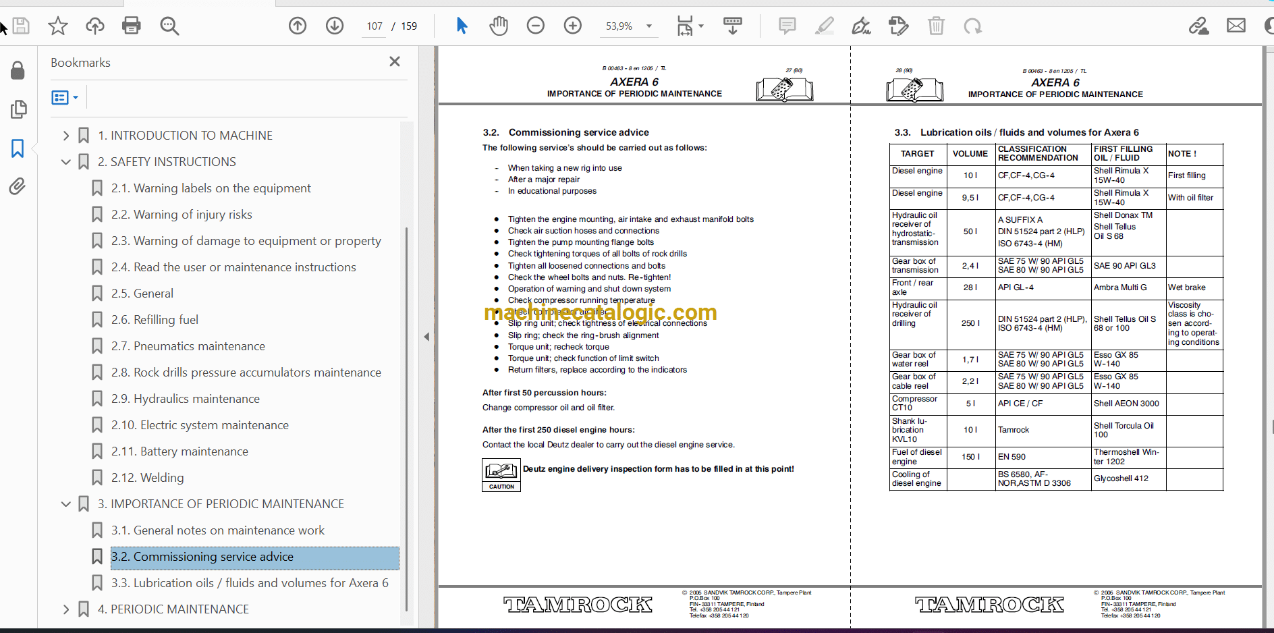Screen dimensions: 1274x633
Task: Collapse the left navigation pane arrow
Action: [426, 336]
